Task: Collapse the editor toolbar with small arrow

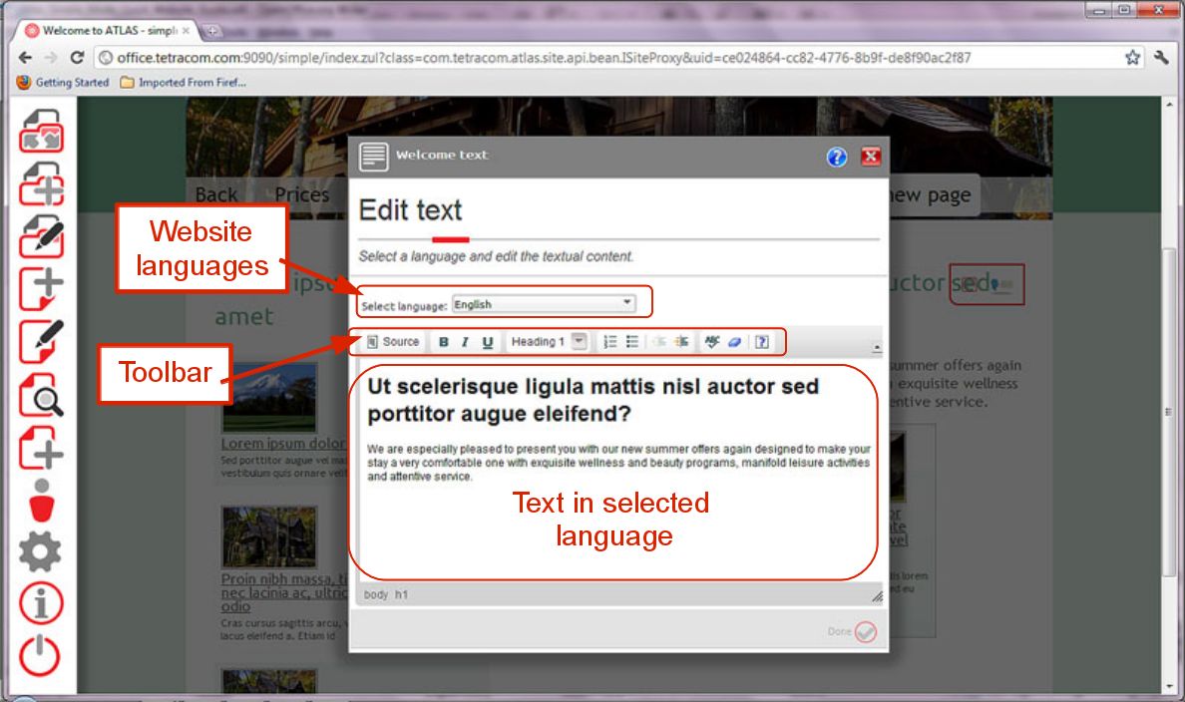Action: 877,348
